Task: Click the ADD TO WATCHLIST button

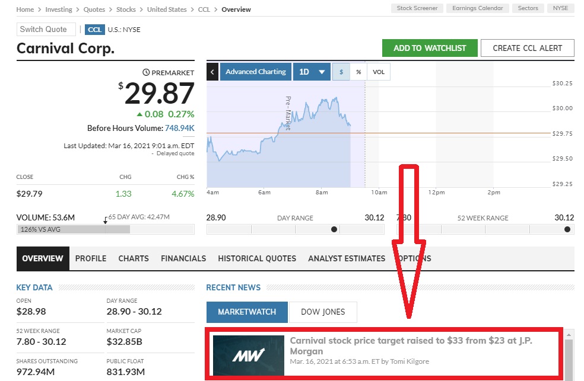Action: pos(430,48)
